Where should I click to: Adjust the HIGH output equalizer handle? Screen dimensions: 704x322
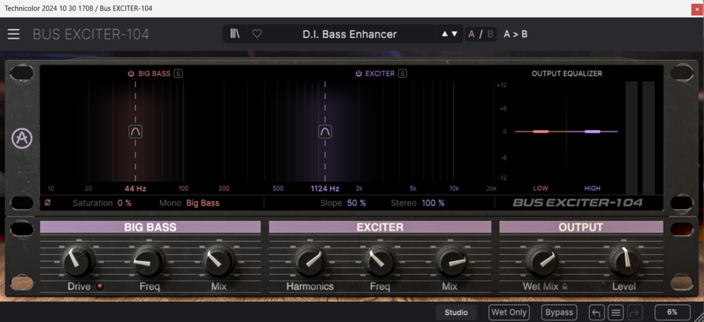pos(593,131)
